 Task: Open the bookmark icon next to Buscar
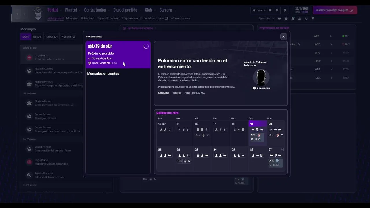coord(270,10)
